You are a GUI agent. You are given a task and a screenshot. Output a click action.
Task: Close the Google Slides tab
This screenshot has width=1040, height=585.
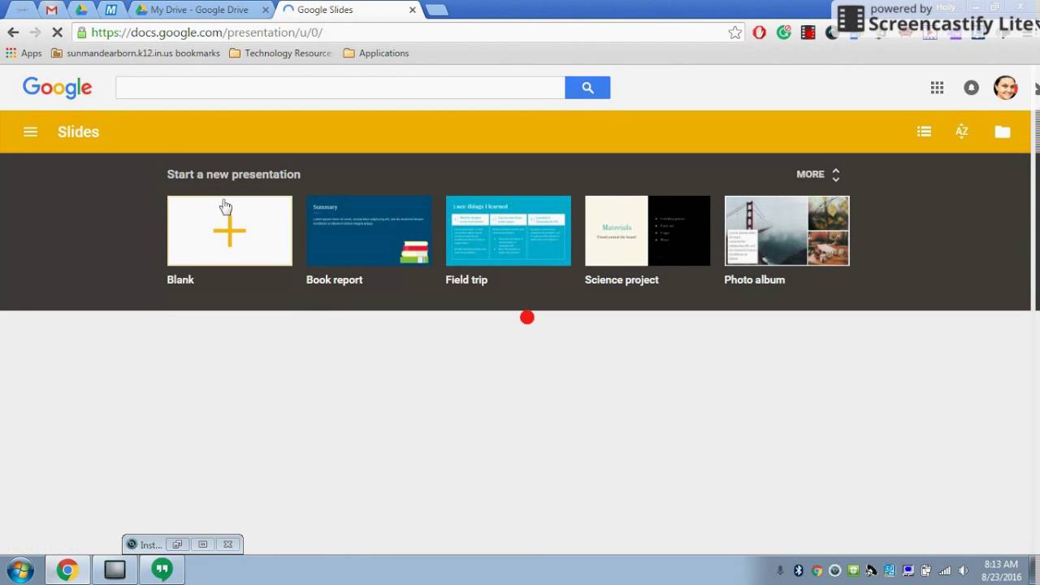(412, 10)
